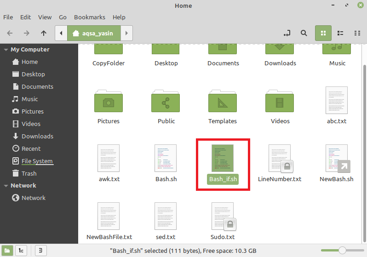Select the Pictures folder icon

coord(109,101)
